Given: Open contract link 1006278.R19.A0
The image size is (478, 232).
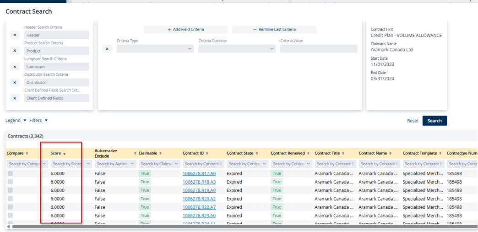Looking at the screenshot, I should pos(199,190).
